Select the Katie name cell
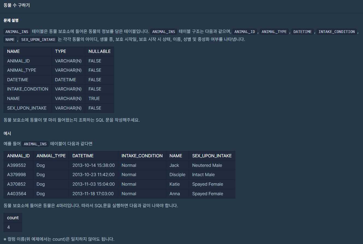Viewport: 363px width, 244px height. pyautogui.click(x=174, y=184)
